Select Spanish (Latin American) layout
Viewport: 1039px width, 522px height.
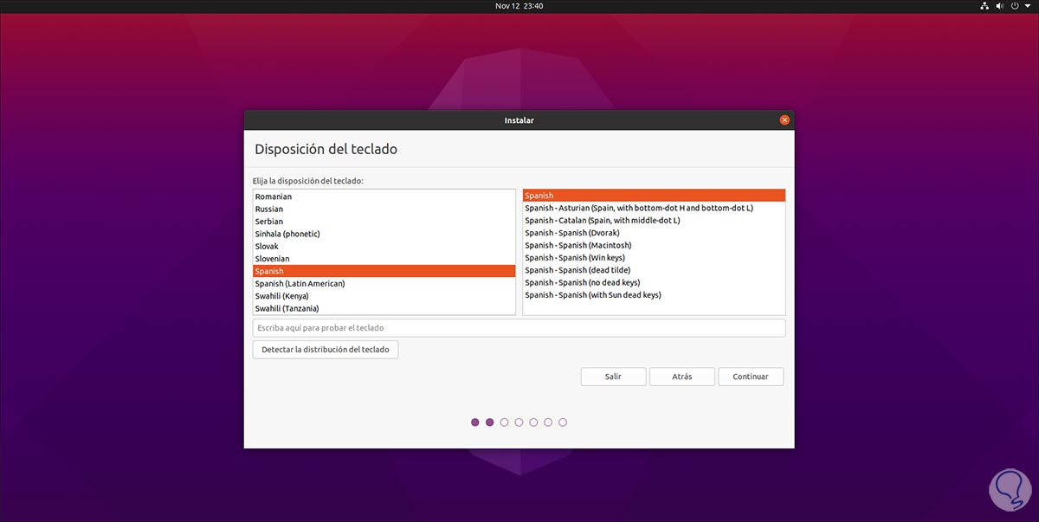coord(384,283)
